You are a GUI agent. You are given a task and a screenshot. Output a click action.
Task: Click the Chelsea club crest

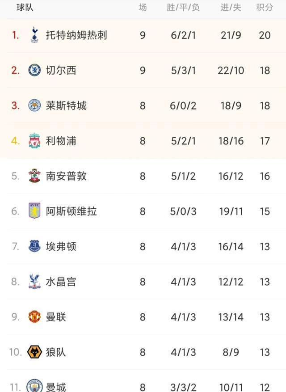tap(34, 70)
